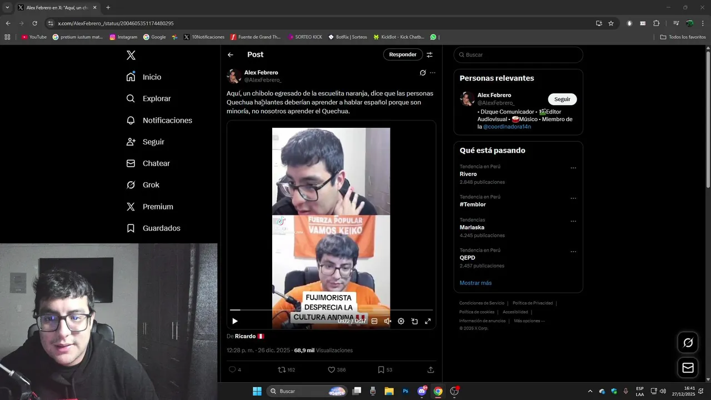Click the Responder button
Screen dimensions: 711x400
[403, 54]
